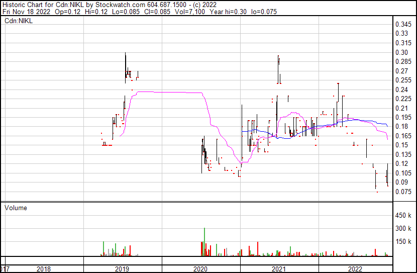Click the 0.075 price axis label
The height and width of the screenshot is (273, 417).
click(x=403, y=192)
